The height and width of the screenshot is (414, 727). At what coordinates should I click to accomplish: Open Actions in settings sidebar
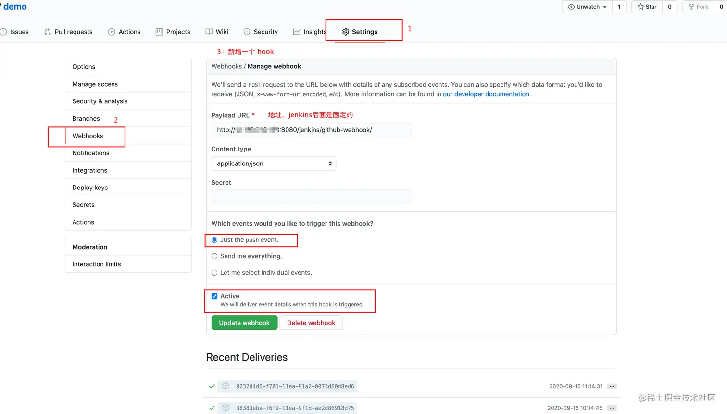click(128, 222)
